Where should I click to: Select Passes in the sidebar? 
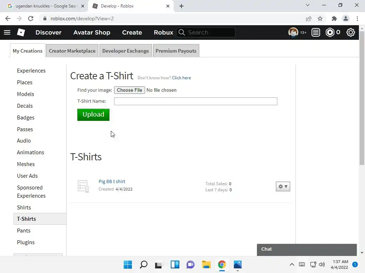click(x=25, y=129)
